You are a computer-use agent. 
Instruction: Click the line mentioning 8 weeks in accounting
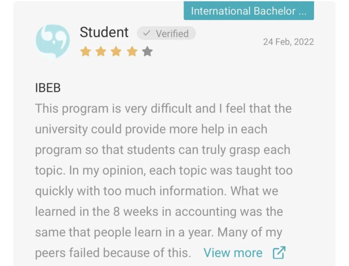click(x=159, y=211)
